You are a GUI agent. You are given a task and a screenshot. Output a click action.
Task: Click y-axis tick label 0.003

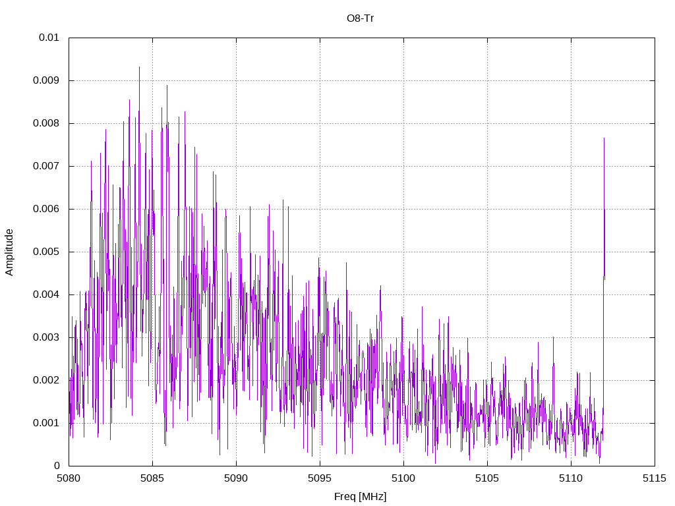pos(46,337)
